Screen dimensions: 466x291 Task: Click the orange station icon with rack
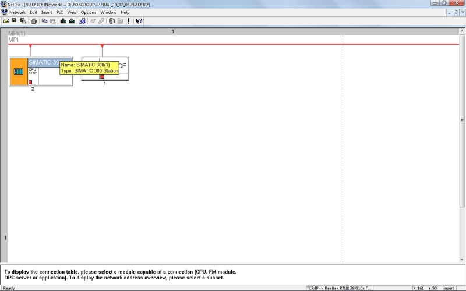[19, 72]
